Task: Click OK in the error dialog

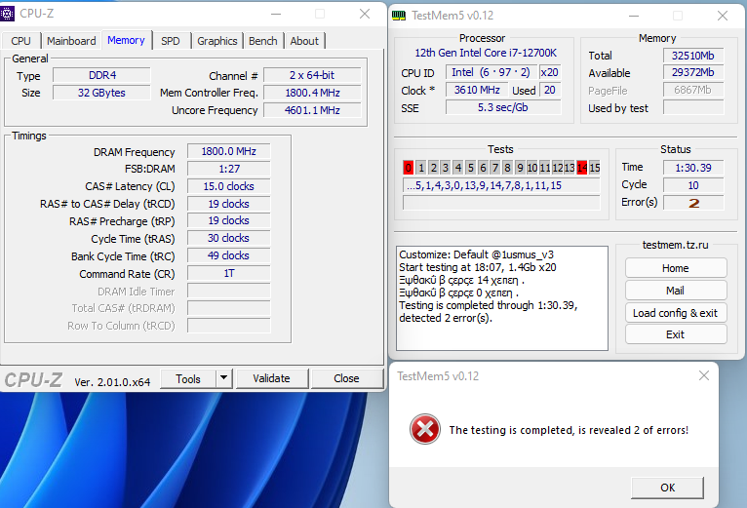Action: click(x=667, y=488)
